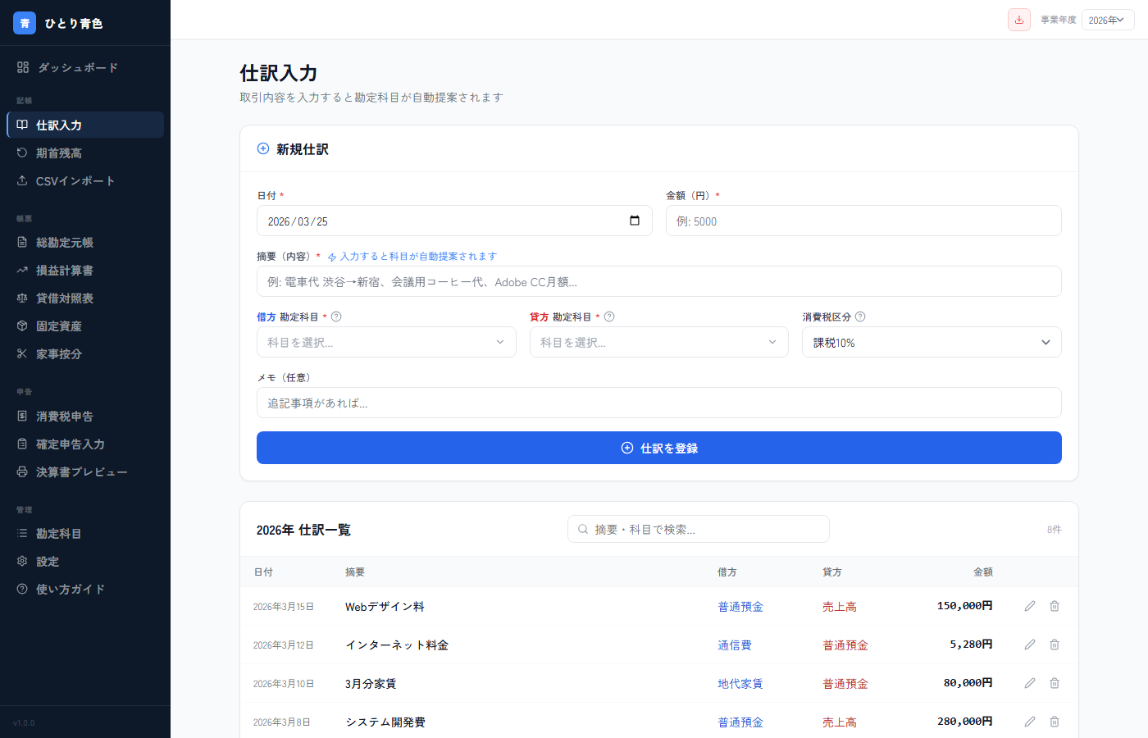Image resolution: width=1148 pixels, height=738 pixels.
Task: Expand the 消費税区分 課税10% dropdown
Action: point(931,342)
